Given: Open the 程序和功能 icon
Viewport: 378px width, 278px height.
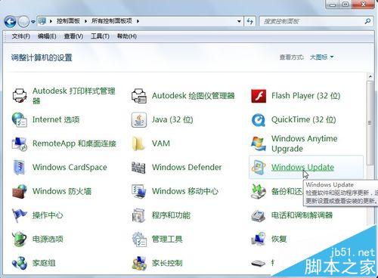Looking at the screenshot, I should tap(139, 215).
